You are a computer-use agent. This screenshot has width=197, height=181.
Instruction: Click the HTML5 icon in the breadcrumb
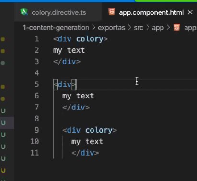coord(177,27)
